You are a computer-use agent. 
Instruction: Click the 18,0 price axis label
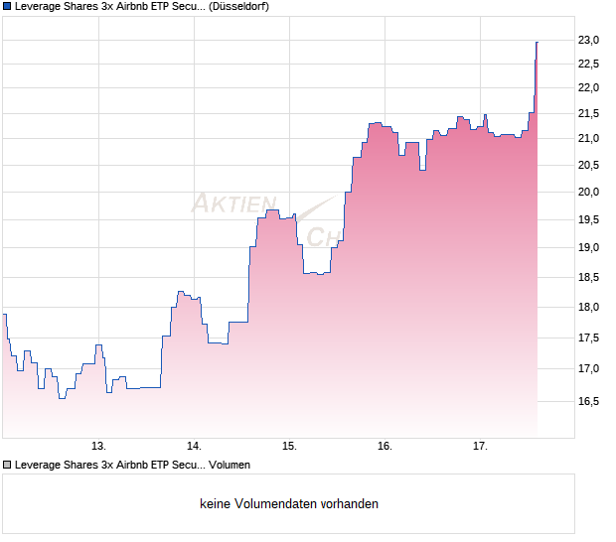click(589, 308)
